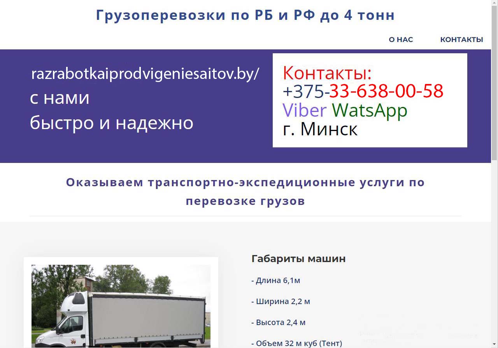Image resolution: width=498 pixels, height=348 pixels.
Task: Select the purple Viber text
Action: [304, 110]
